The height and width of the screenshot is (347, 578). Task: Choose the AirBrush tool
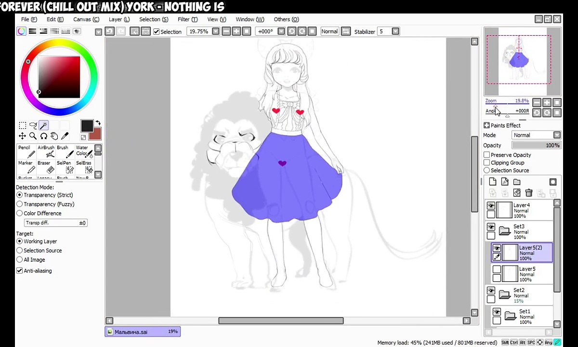click(45, 151)
